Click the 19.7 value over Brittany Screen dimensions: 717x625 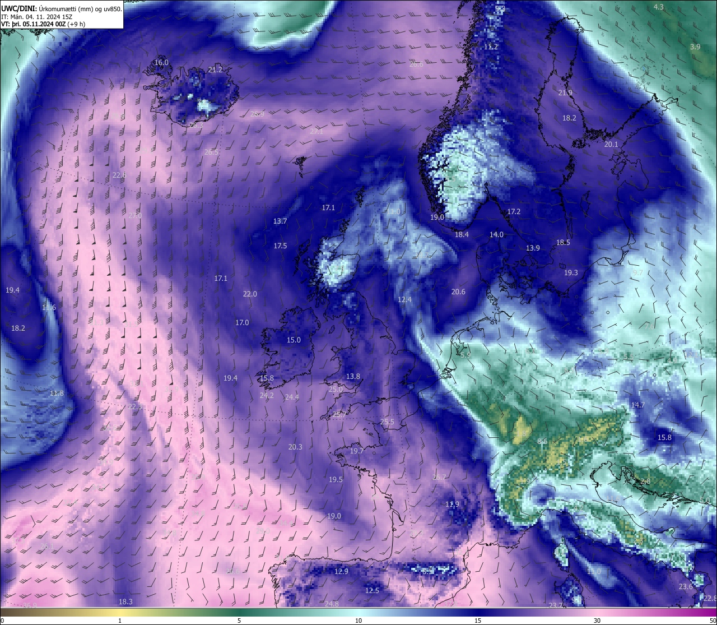click(357, 451)
